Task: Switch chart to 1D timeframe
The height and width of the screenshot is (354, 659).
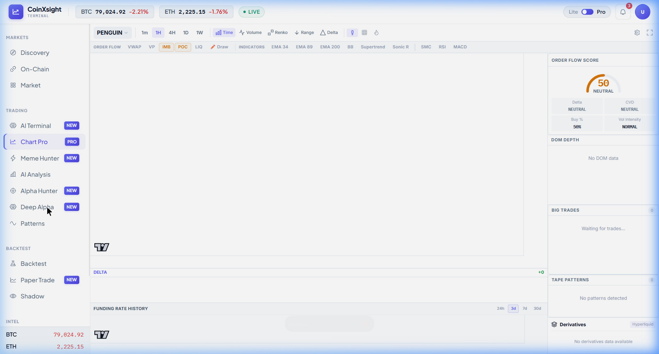Action: point(186,33)
